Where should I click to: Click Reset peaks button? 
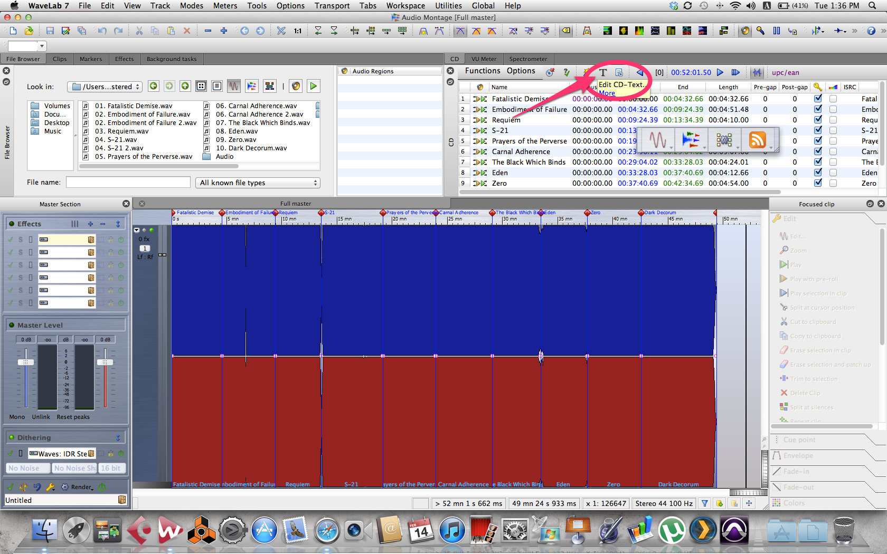click(73, 417)
